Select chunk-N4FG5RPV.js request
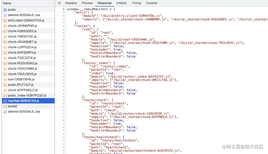Image resolution: width=268 pixels, height=154 pixels. (x=28, y=53)
